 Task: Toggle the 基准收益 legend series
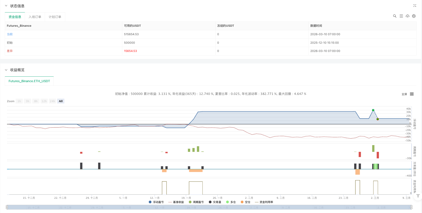click(176, 202)
